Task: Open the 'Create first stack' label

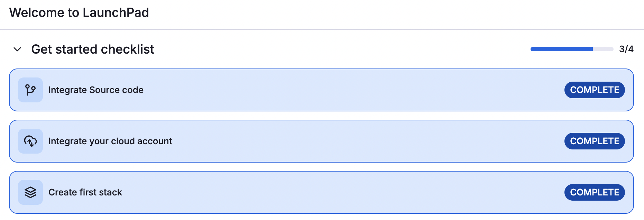Action: coord(85,192)
